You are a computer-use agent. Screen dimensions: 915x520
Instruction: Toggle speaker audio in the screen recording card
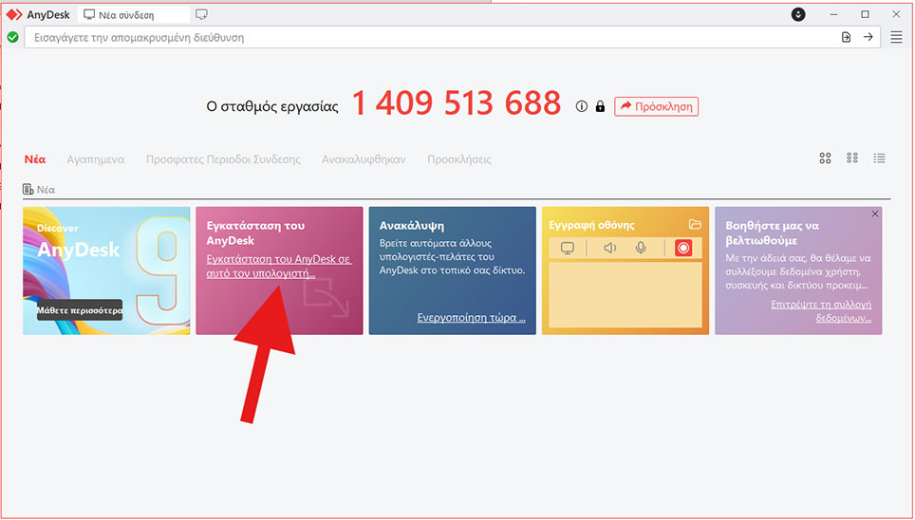coord(609,249)
